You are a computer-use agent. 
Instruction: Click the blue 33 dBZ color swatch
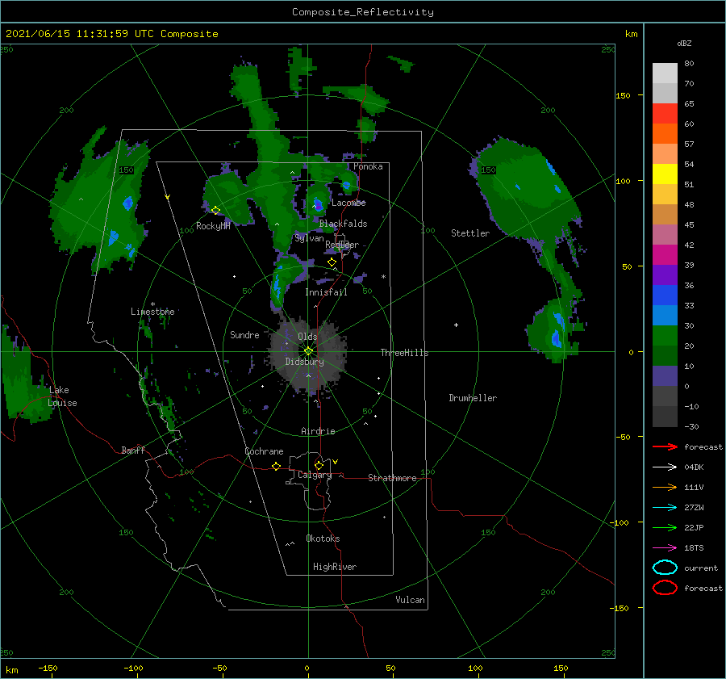click(x=665, y=295)
